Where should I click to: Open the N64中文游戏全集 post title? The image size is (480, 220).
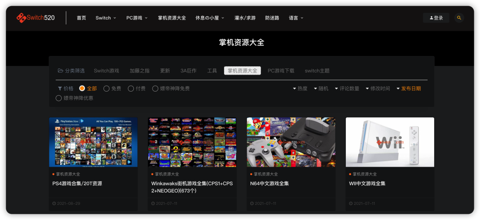coord(269,184)
